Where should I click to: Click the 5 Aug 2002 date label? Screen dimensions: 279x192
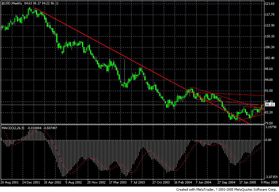(x=74, y=182)
